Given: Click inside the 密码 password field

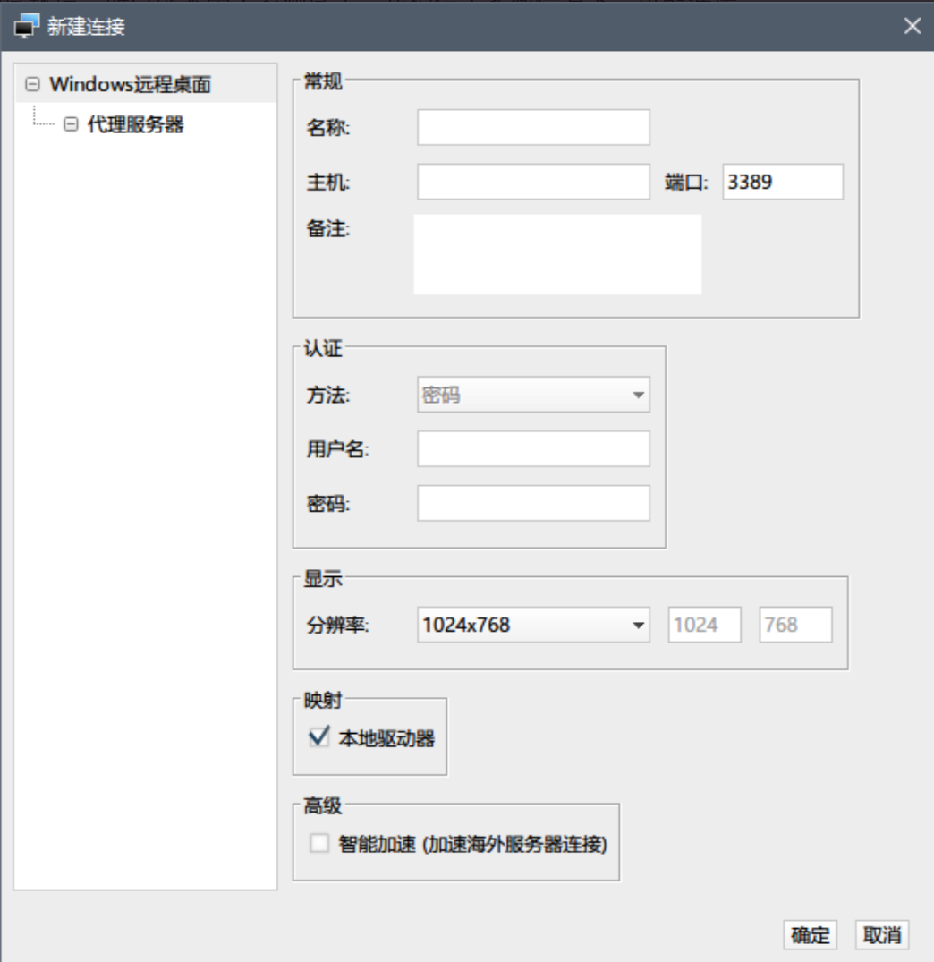Looking at the screenshot, I should (531, 503).
